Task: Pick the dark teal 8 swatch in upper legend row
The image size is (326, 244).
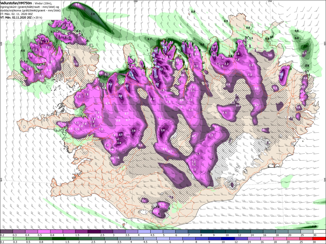Action: pos(207,232)
